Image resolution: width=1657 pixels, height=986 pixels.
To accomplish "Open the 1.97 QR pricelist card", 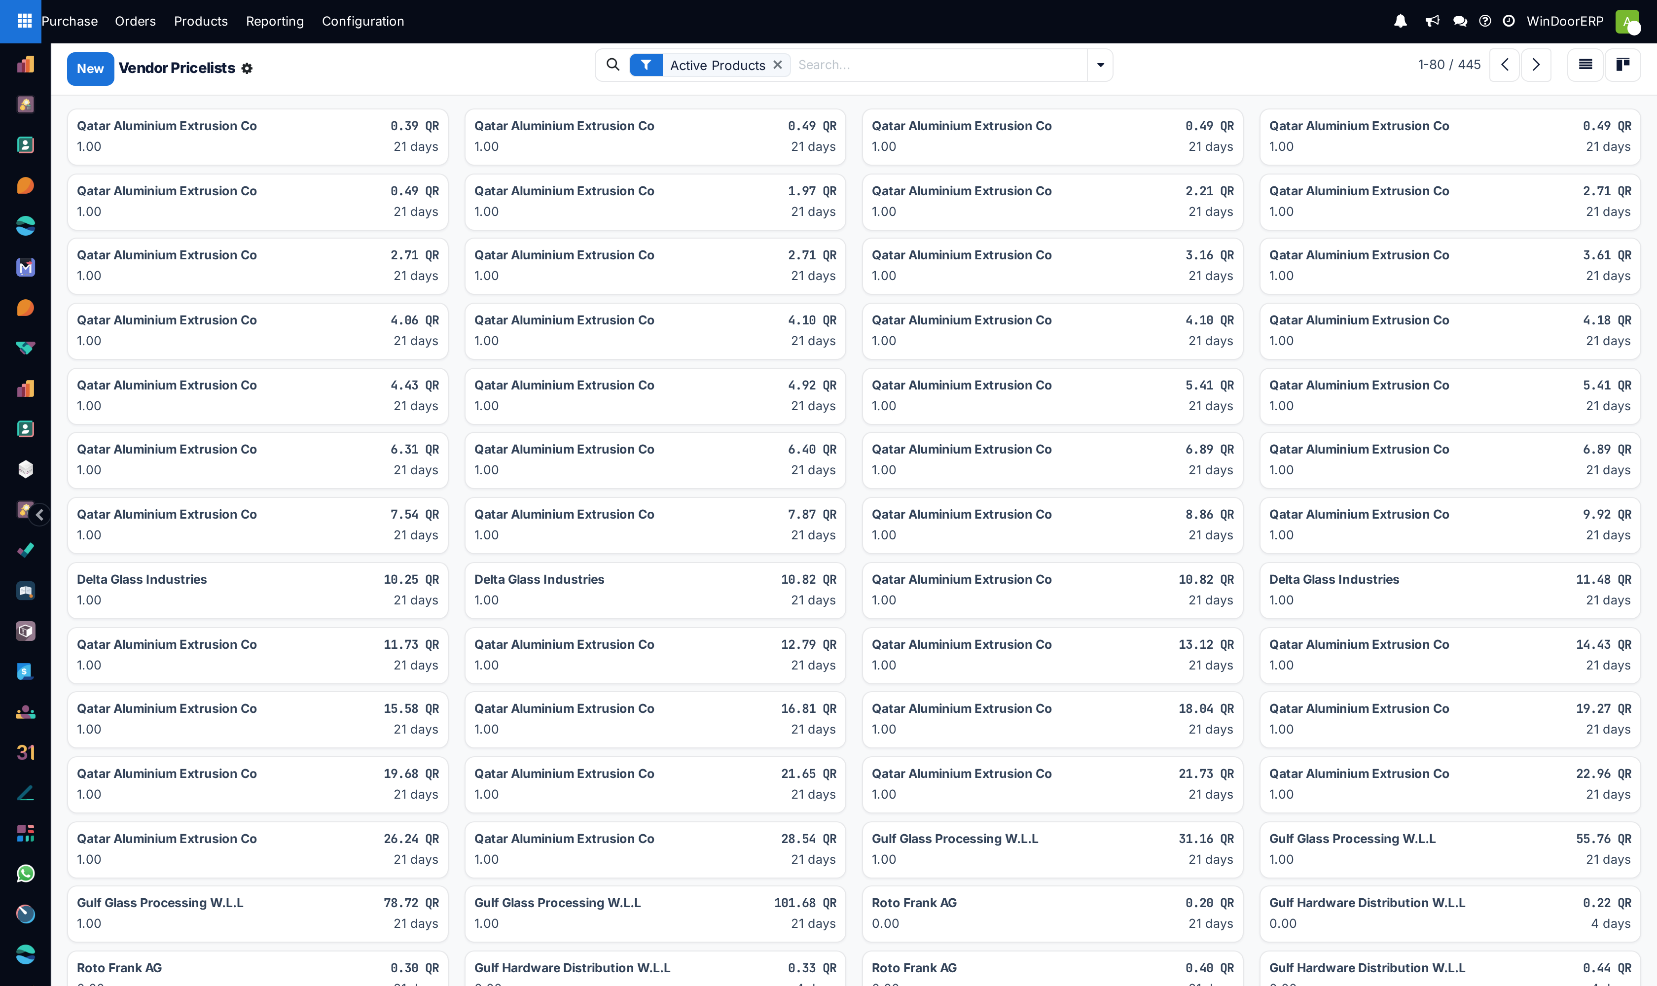I will coord(655,202).
